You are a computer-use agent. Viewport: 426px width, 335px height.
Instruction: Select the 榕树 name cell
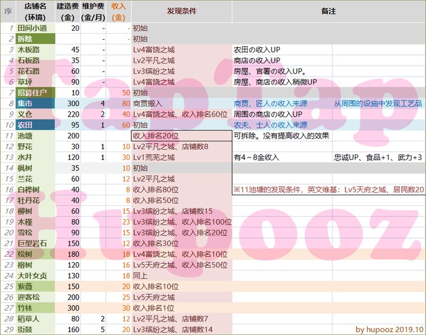[35, 265]
